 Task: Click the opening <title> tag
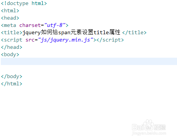click(12, 33)
